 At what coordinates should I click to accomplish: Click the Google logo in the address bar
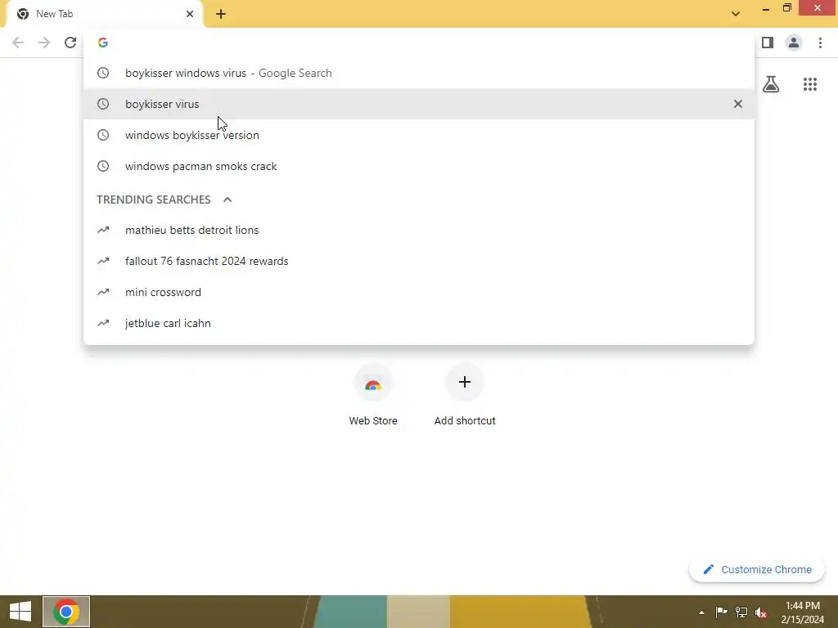(103, 43)
